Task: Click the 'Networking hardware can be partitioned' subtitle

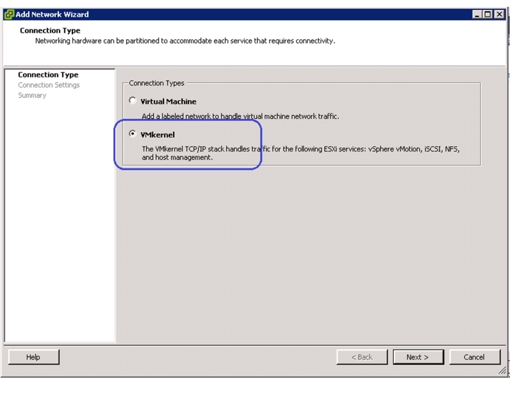Action: coord(185,41)
